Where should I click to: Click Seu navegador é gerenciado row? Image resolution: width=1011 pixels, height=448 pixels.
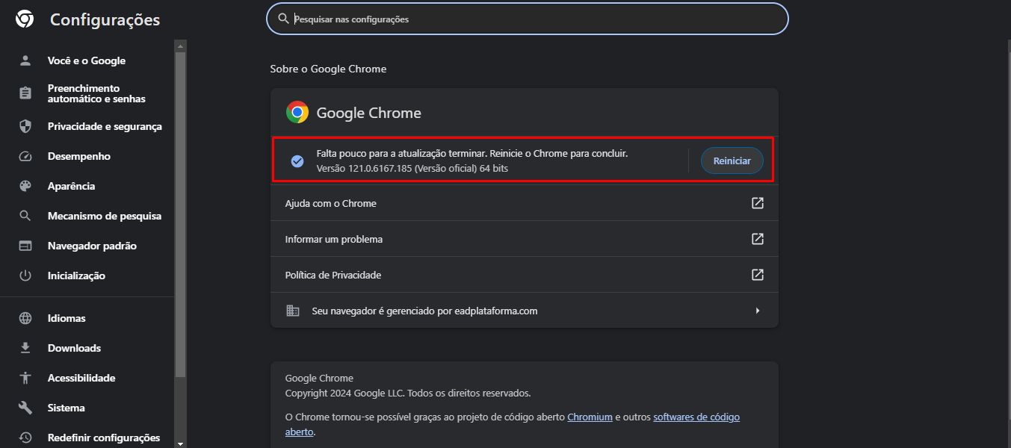(x=524, y=311)
